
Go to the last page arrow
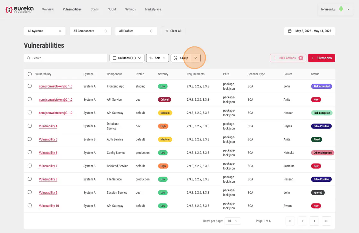(326, 221)
